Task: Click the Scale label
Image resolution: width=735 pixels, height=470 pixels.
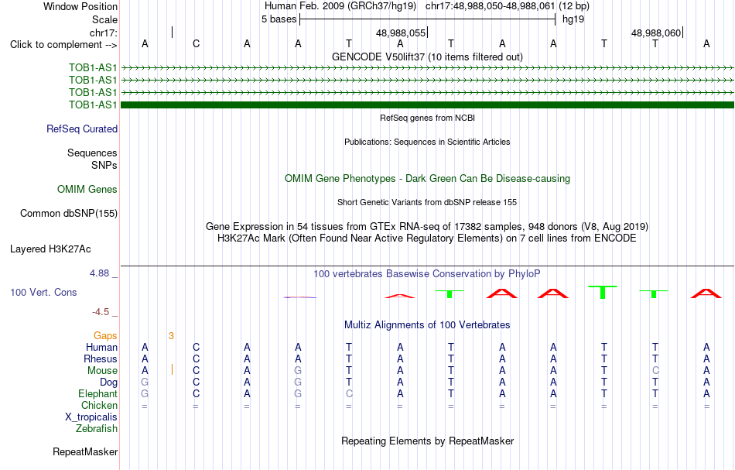Action: tap(104, 19)
